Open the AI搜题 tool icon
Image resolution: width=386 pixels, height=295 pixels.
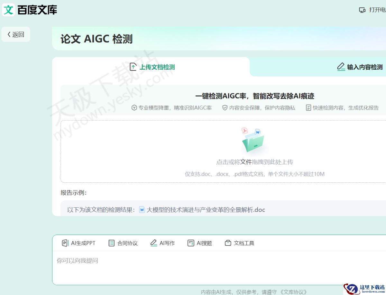[x=191, y=243]
